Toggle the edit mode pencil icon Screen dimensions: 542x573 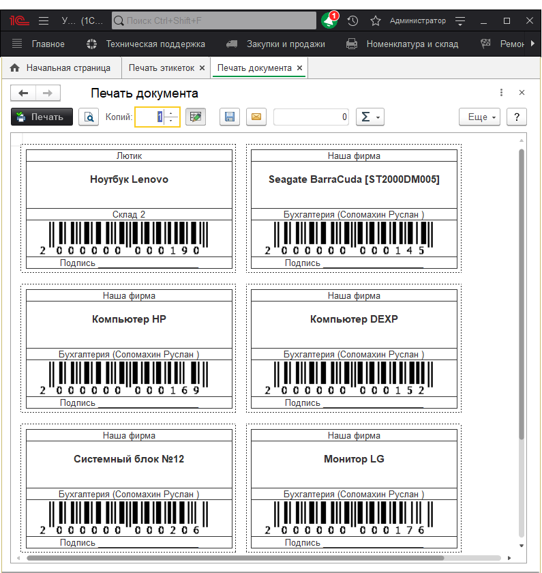pyautogui.click(x=196, y=117)
